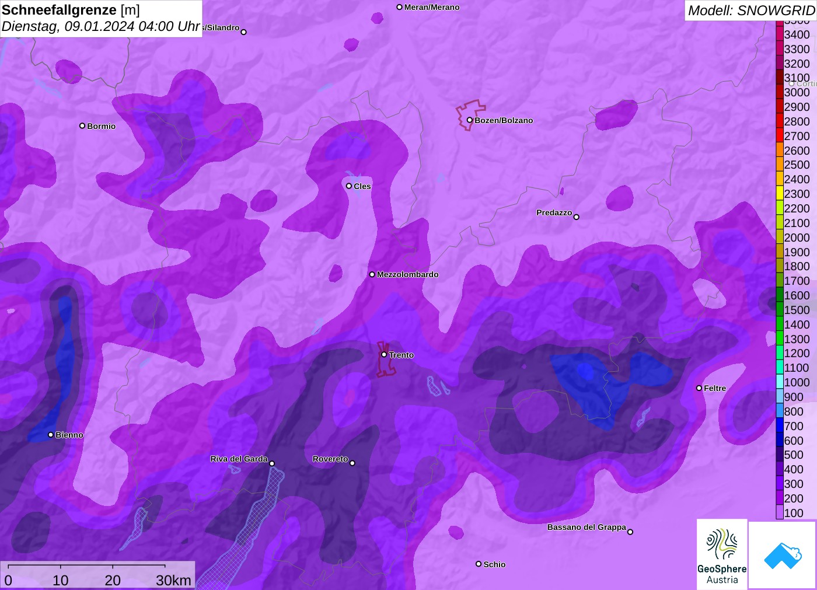
Task: Click the date Dienstag, 09.01.2024 04:00 Uhr
Action: coord(101,27)
